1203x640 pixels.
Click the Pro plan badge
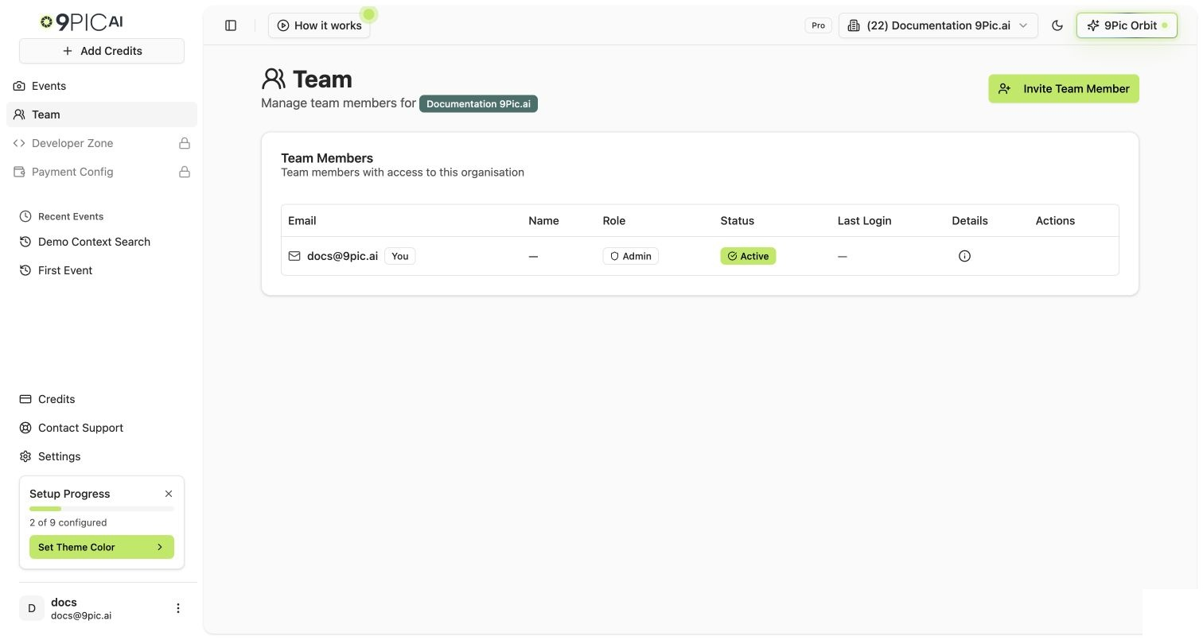click(x=818, y=25)
